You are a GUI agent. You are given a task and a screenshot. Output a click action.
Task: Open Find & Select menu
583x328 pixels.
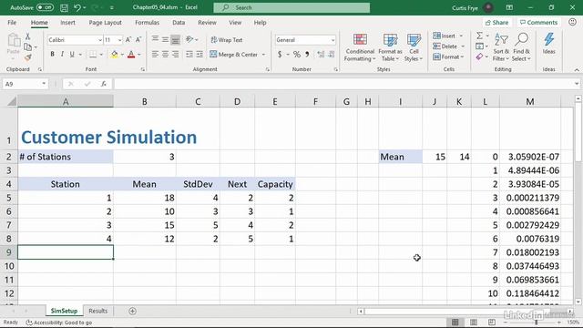(x=521, y=47)
